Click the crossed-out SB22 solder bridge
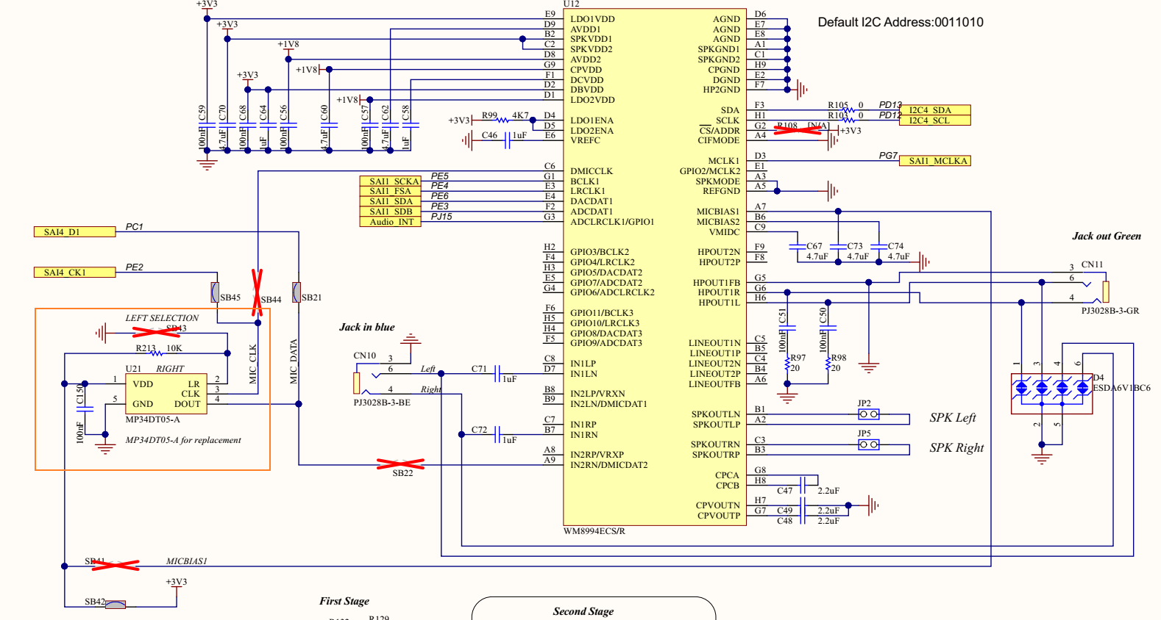Image resolution: width=1161 pixels, height=620 pixels. tap(401, 464)
